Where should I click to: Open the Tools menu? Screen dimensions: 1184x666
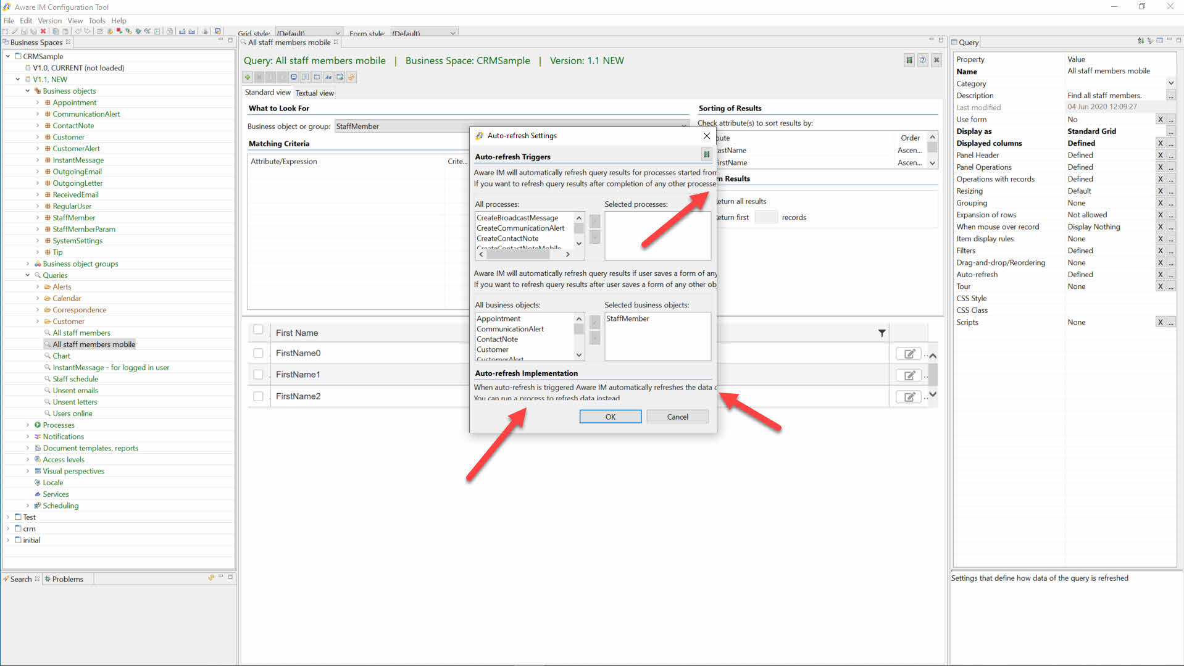tap(97, 20)
